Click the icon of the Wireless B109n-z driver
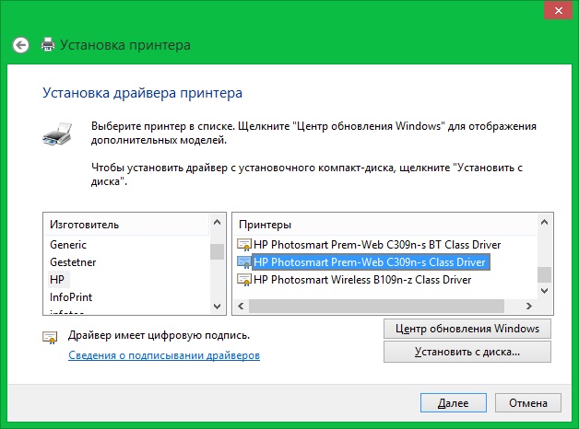The height and width of the screenshot is (429, 579). pos(244,280)
